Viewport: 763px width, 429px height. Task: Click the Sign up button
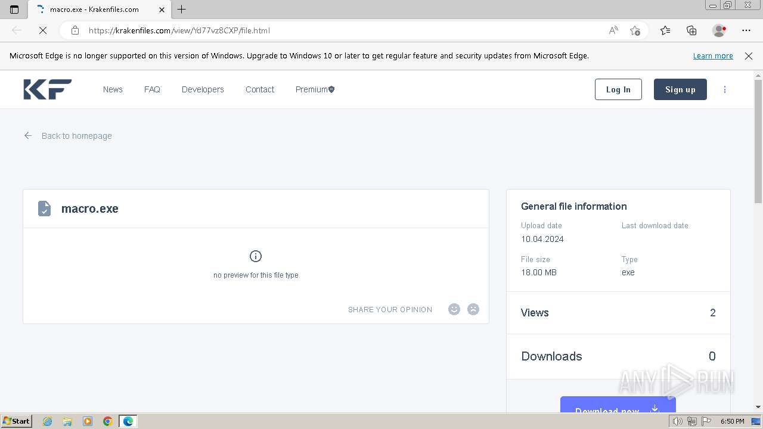tap(680, 89)
